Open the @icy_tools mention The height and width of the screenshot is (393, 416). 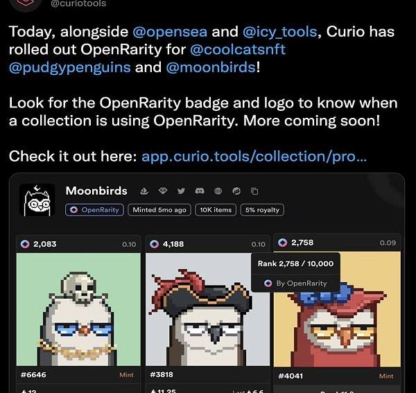280,32
